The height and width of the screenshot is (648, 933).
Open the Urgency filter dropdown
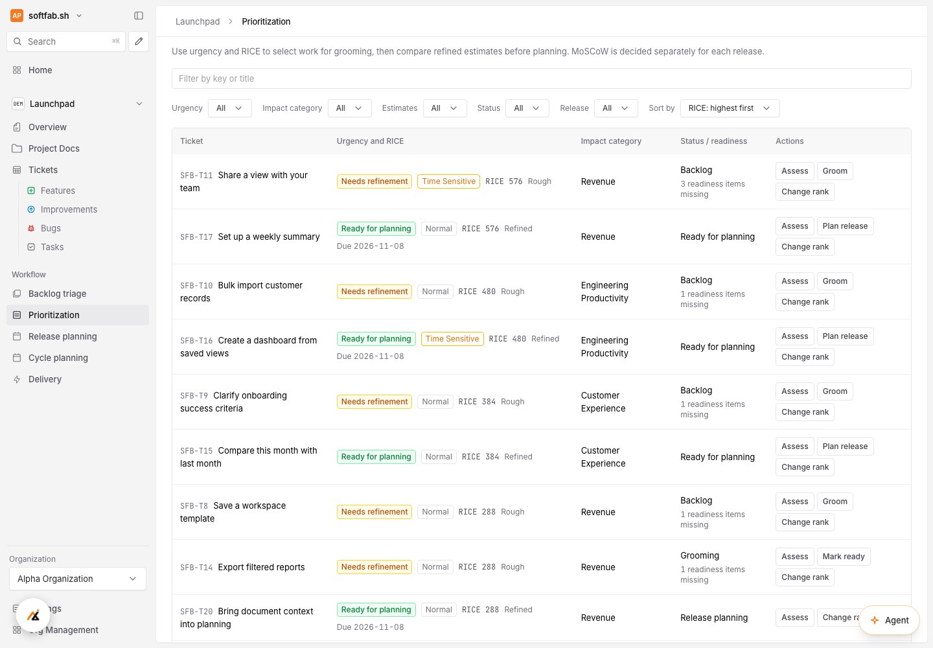tap(229, 108)
